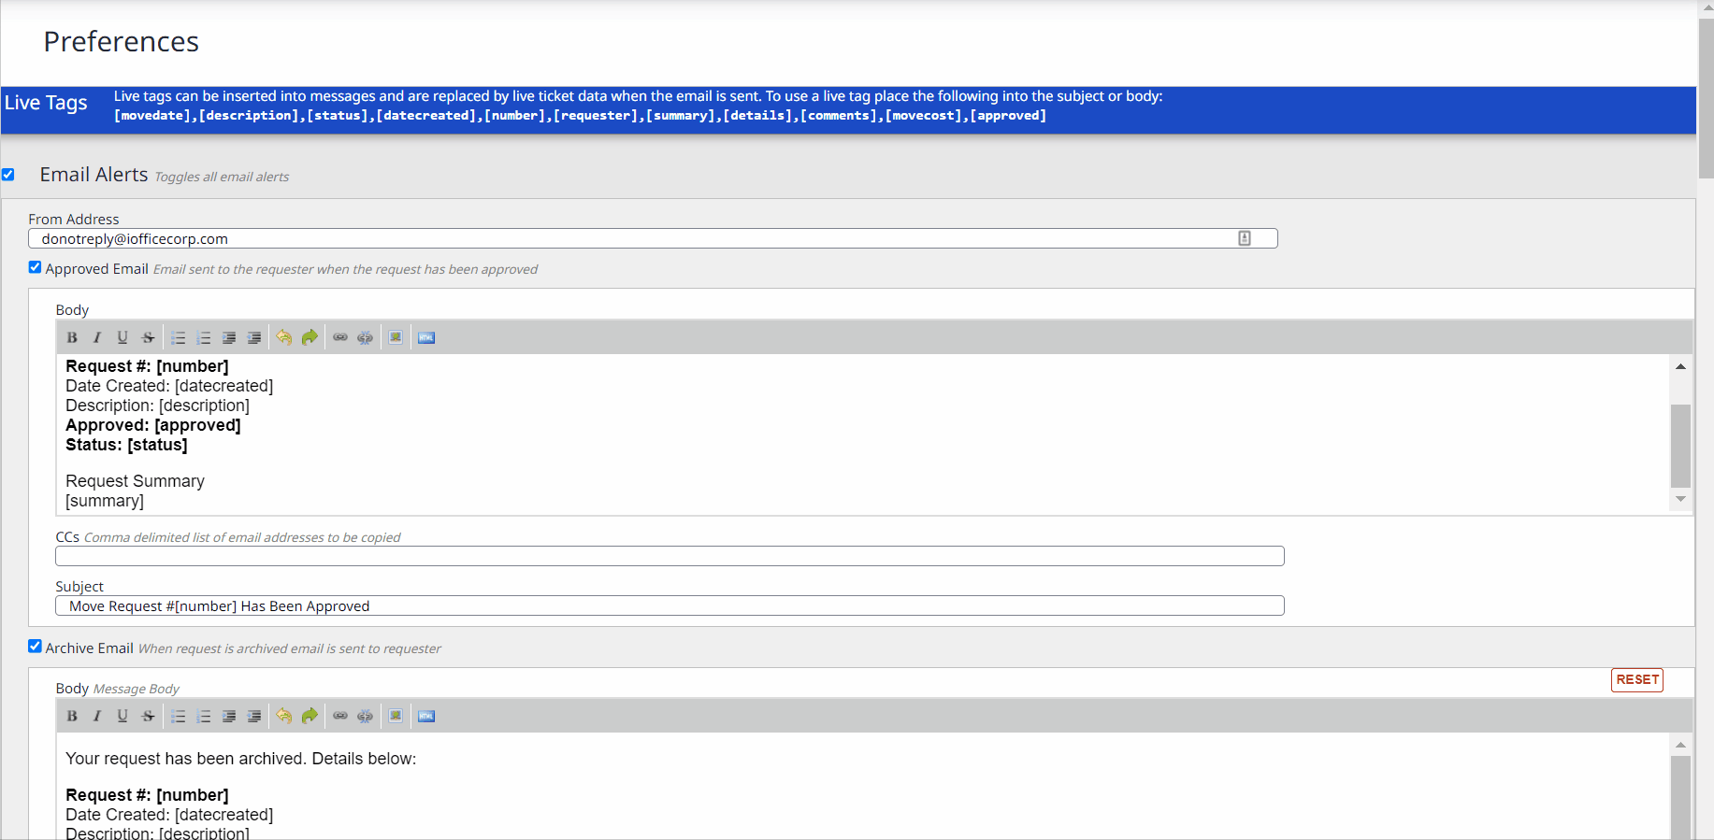The width and height of the screenshot is (1714, 840).
Task: Click redo arrow in Archive Email editor
Action: click(x=310, y=717)
